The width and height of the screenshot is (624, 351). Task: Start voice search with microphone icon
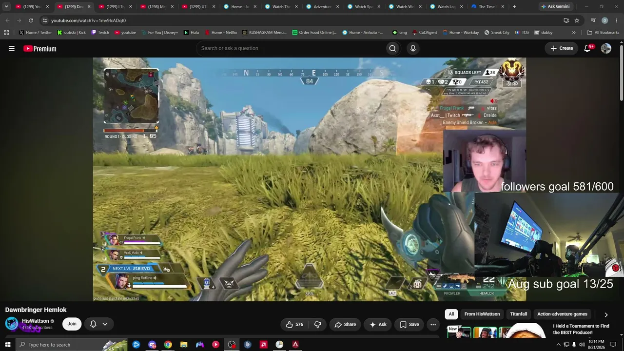(x=413, y=48)
